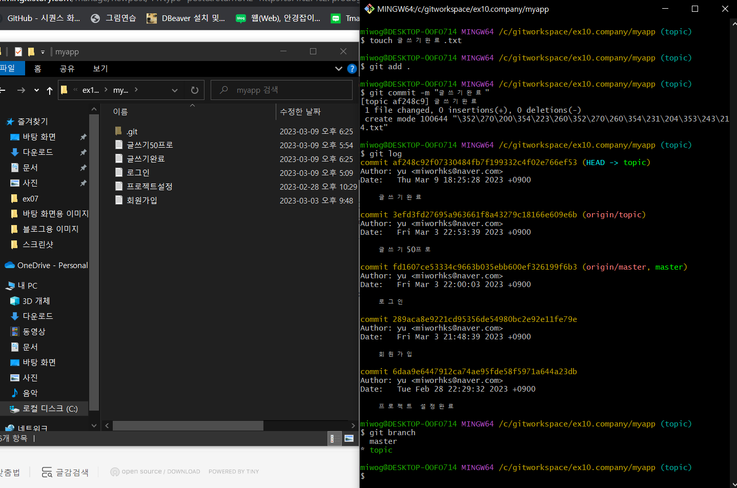Go up one folder level

50,91
